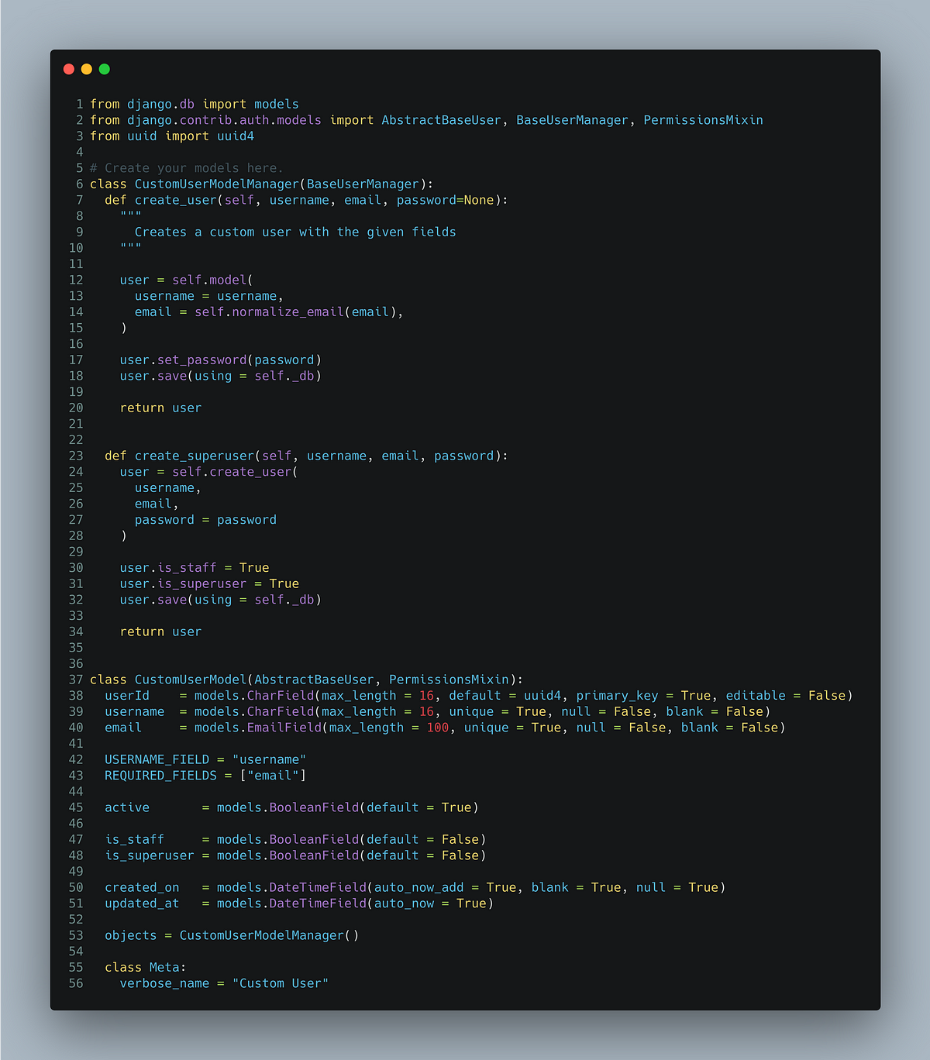The image size is (930, 1060).
Task: Click line number 6 in gutter
Action: point(79,184)
